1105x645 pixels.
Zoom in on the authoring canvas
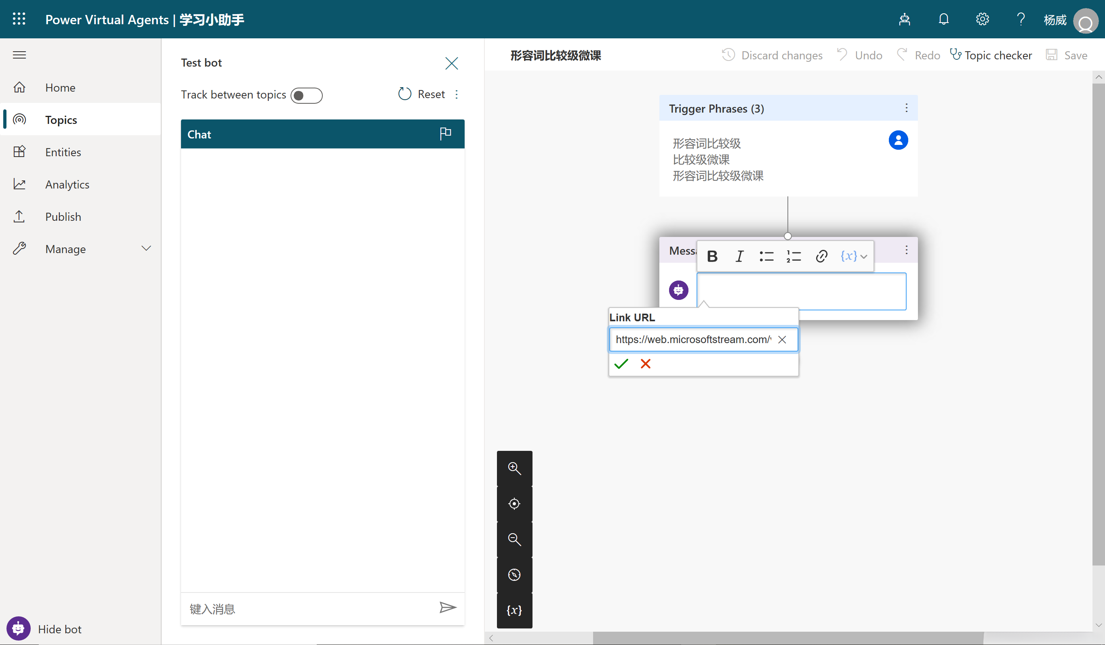[514, 469]
